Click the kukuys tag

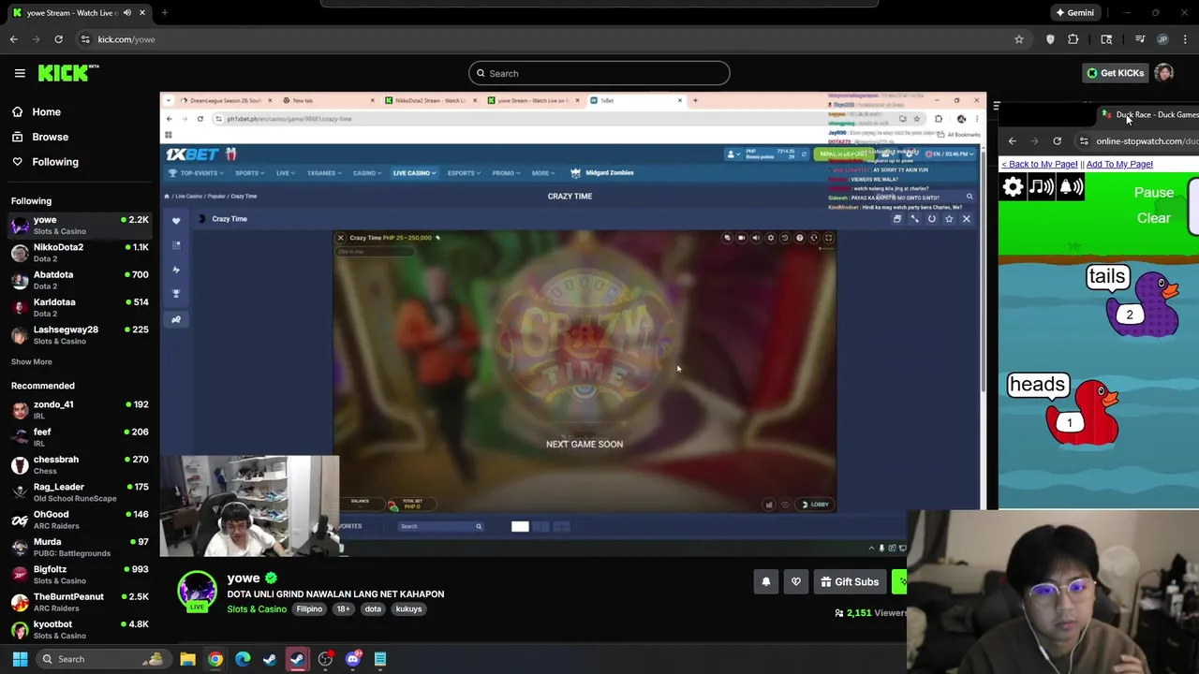(x=408, y=609)
